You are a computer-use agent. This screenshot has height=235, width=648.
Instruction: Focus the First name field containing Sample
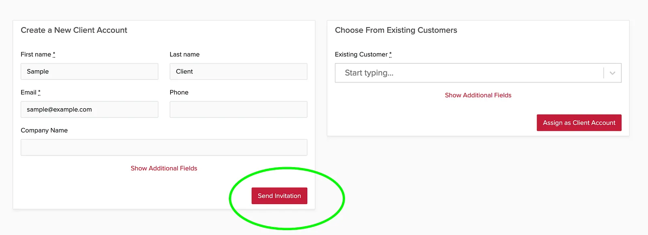pos(90,71)
